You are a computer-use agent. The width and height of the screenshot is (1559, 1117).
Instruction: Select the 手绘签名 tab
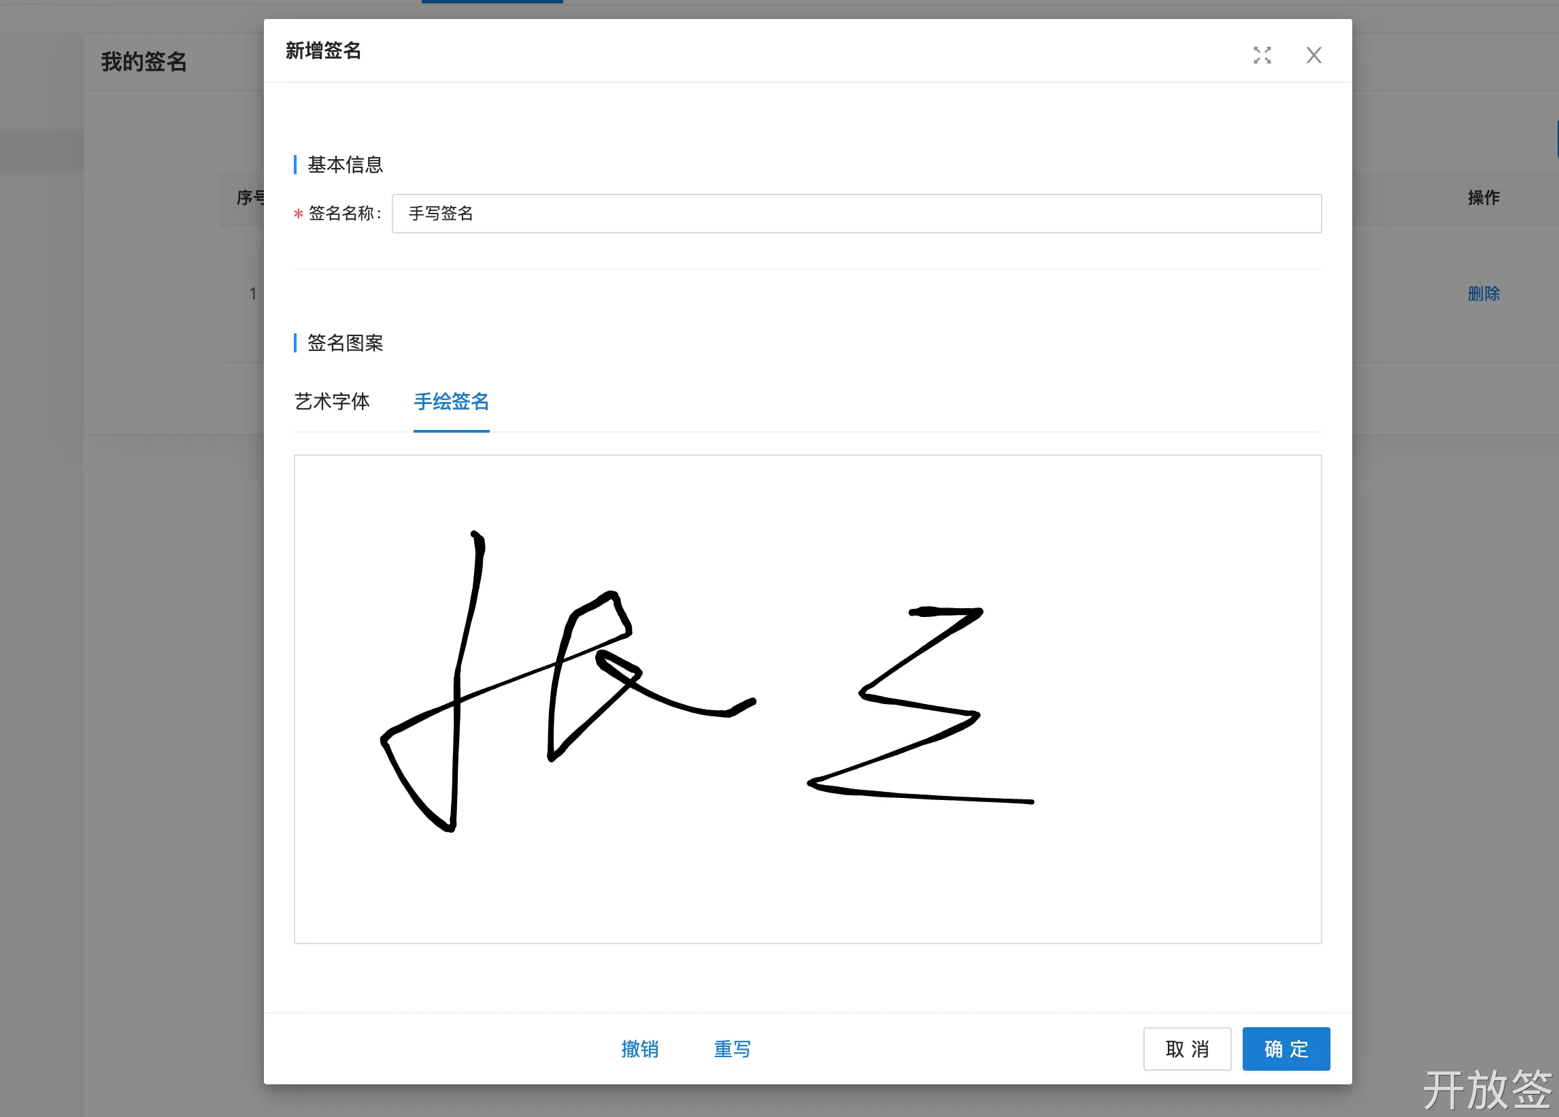tap(451, 401)
